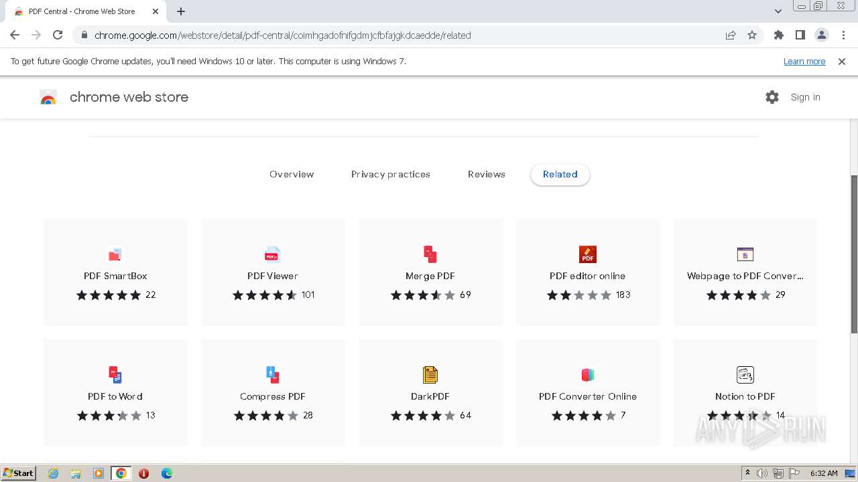Viewport: 858px width, 482px height.
Task: Open the Merge PDF title link
Action: pyautogui.click(x=430, y=276)
